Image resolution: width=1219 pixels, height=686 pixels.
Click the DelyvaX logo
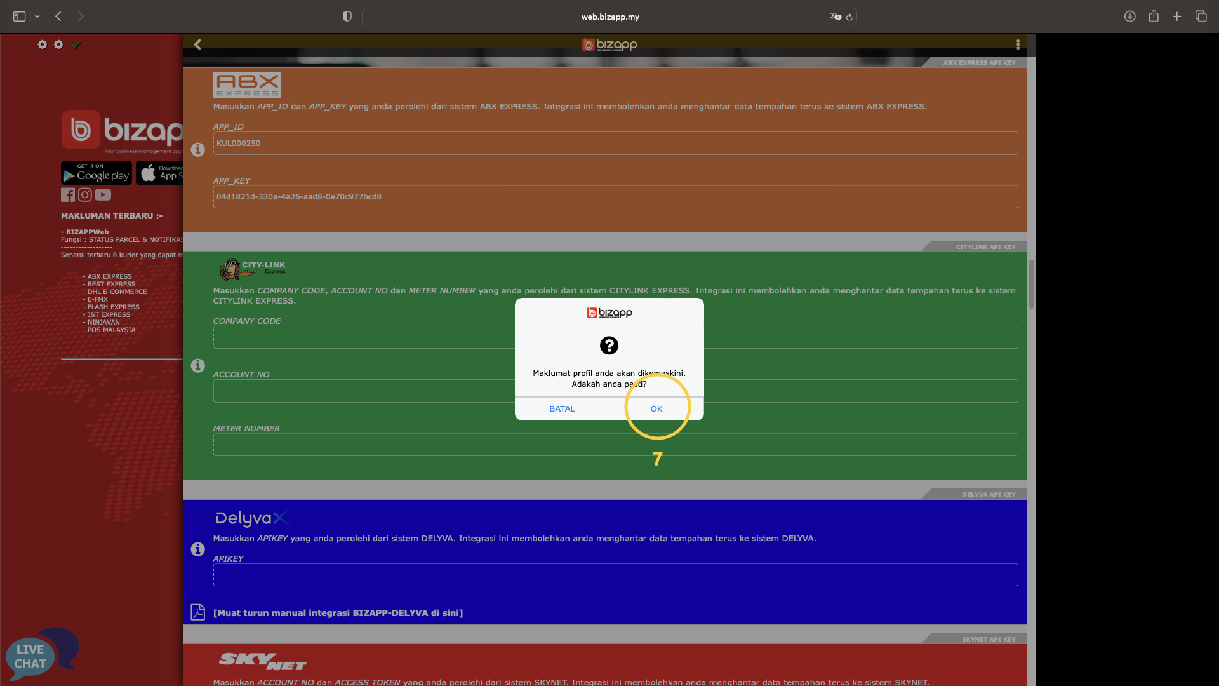click(252, 518)
